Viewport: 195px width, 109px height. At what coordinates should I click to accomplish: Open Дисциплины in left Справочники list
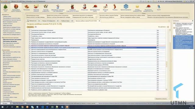(x=6, y=63)
